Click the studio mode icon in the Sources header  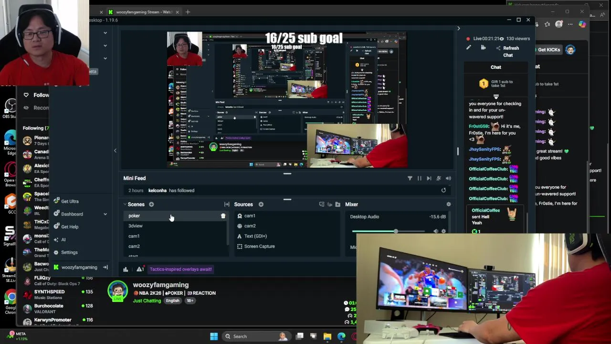(321, 204)
